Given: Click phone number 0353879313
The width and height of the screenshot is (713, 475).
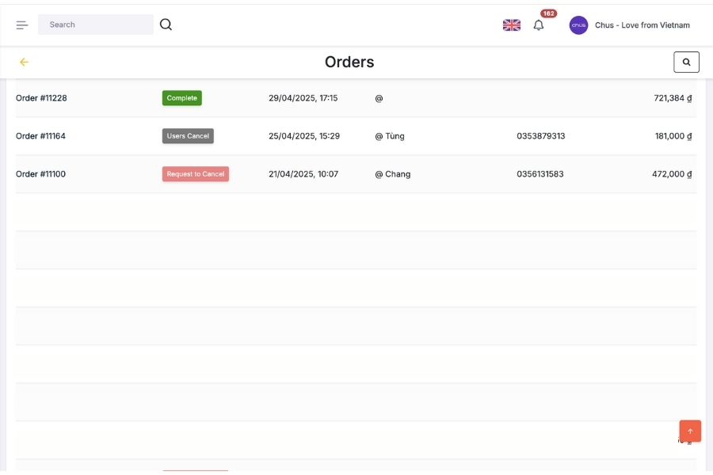Looking at the screenshot, I should (x=540, y=136).
